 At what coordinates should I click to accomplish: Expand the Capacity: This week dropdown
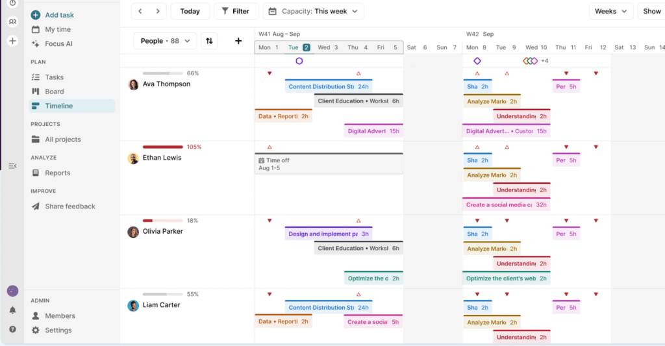tap(313, 11)
